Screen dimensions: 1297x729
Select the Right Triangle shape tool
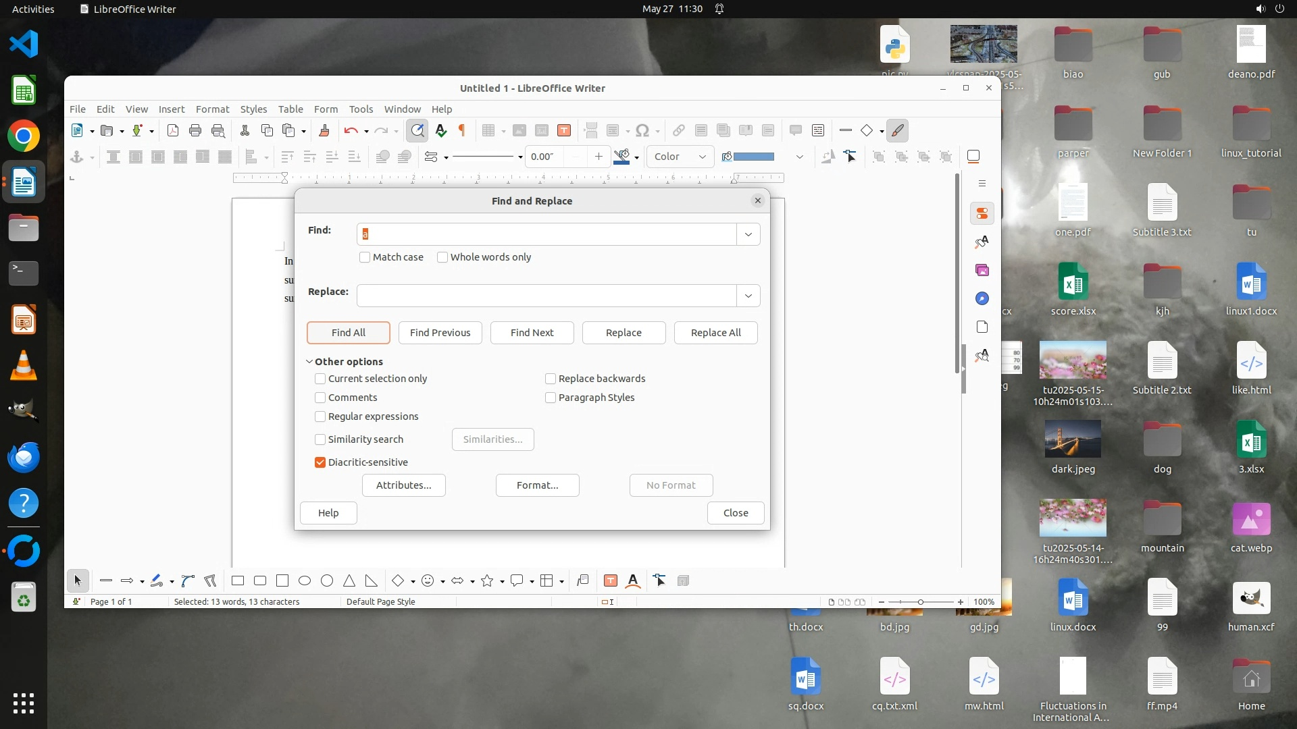tap(372, 580)
